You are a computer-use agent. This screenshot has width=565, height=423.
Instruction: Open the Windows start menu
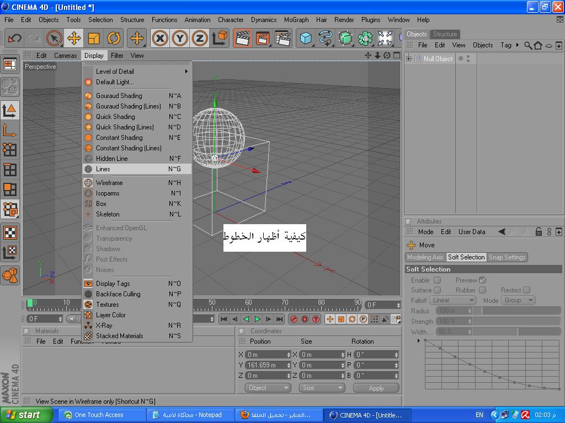click(26, 415)
